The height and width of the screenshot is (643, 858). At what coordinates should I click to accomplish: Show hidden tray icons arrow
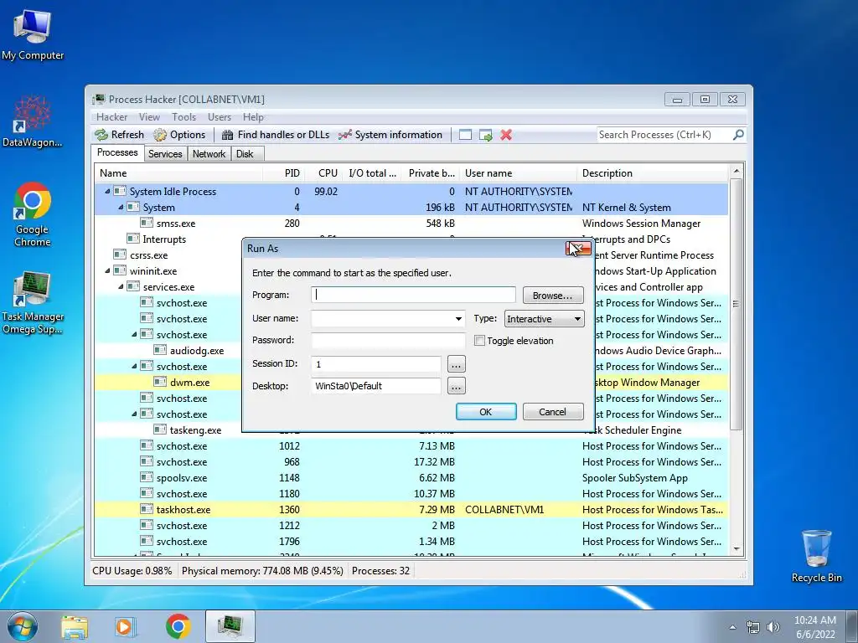click(x=732, y=627)
